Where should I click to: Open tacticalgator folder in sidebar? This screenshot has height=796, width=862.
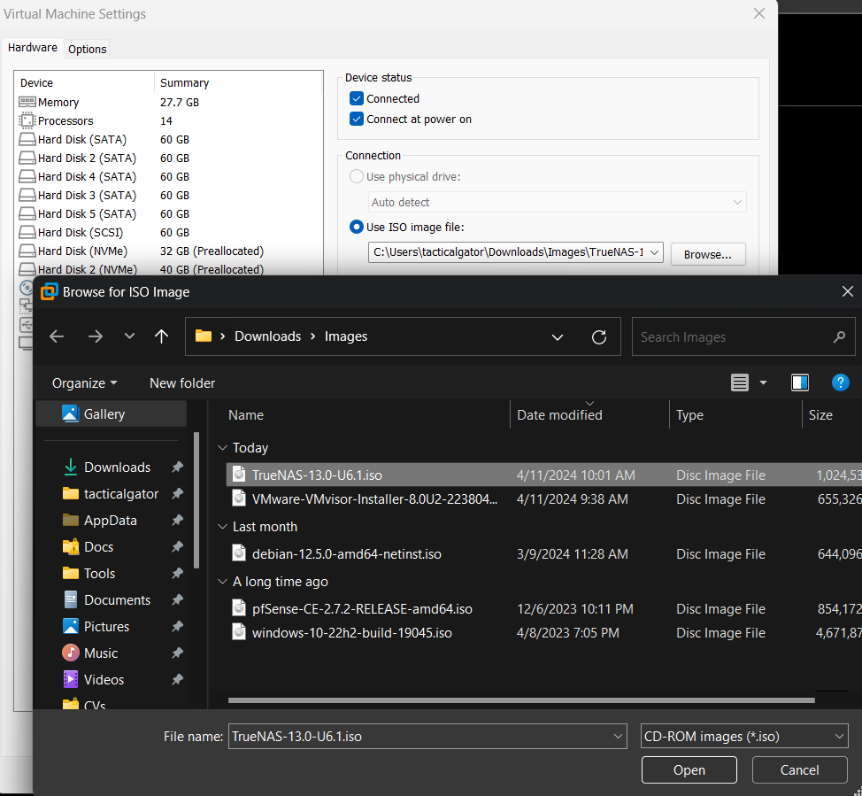pos(121,493)
